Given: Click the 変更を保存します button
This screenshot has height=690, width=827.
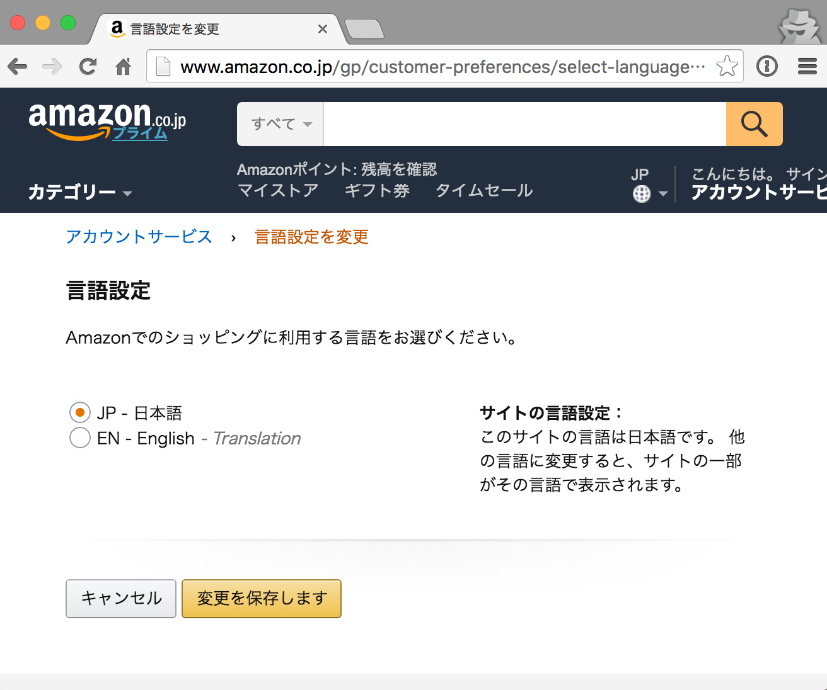Looking at the screenshot, I should (262, 598).
